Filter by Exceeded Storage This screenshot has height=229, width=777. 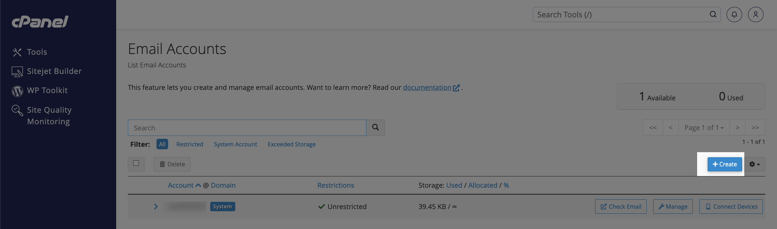click(x=291, y=144)
